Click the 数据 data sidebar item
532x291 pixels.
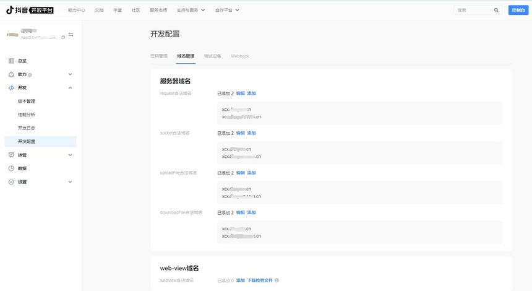pyautogui.click(x=22, y=168)
